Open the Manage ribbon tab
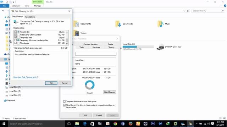Viewport: 227px width, 127px height. pyautogui.click(x=38, y=6)
